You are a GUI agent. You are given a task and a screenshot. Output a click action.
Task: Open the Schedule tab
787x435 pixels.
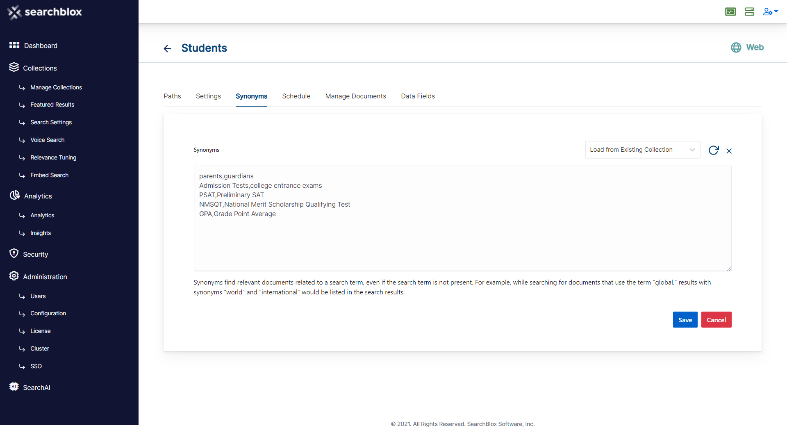tap(296, 96)
